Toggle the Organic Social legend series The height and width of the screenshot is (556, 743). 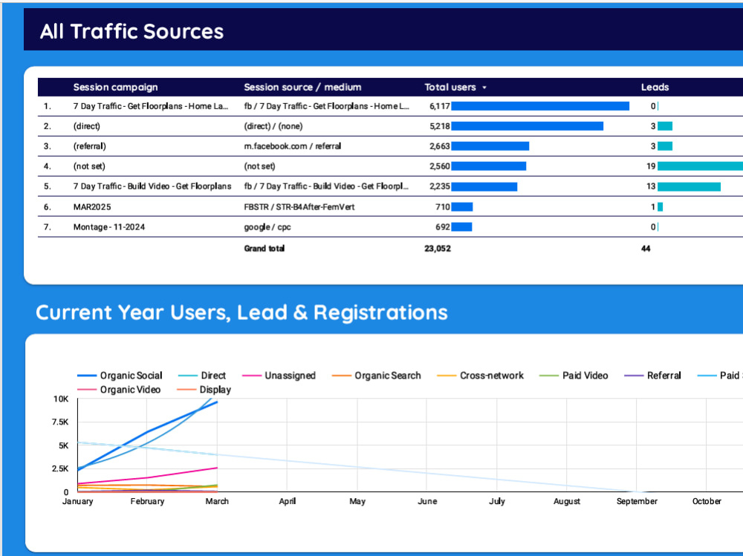coord(120,376)
